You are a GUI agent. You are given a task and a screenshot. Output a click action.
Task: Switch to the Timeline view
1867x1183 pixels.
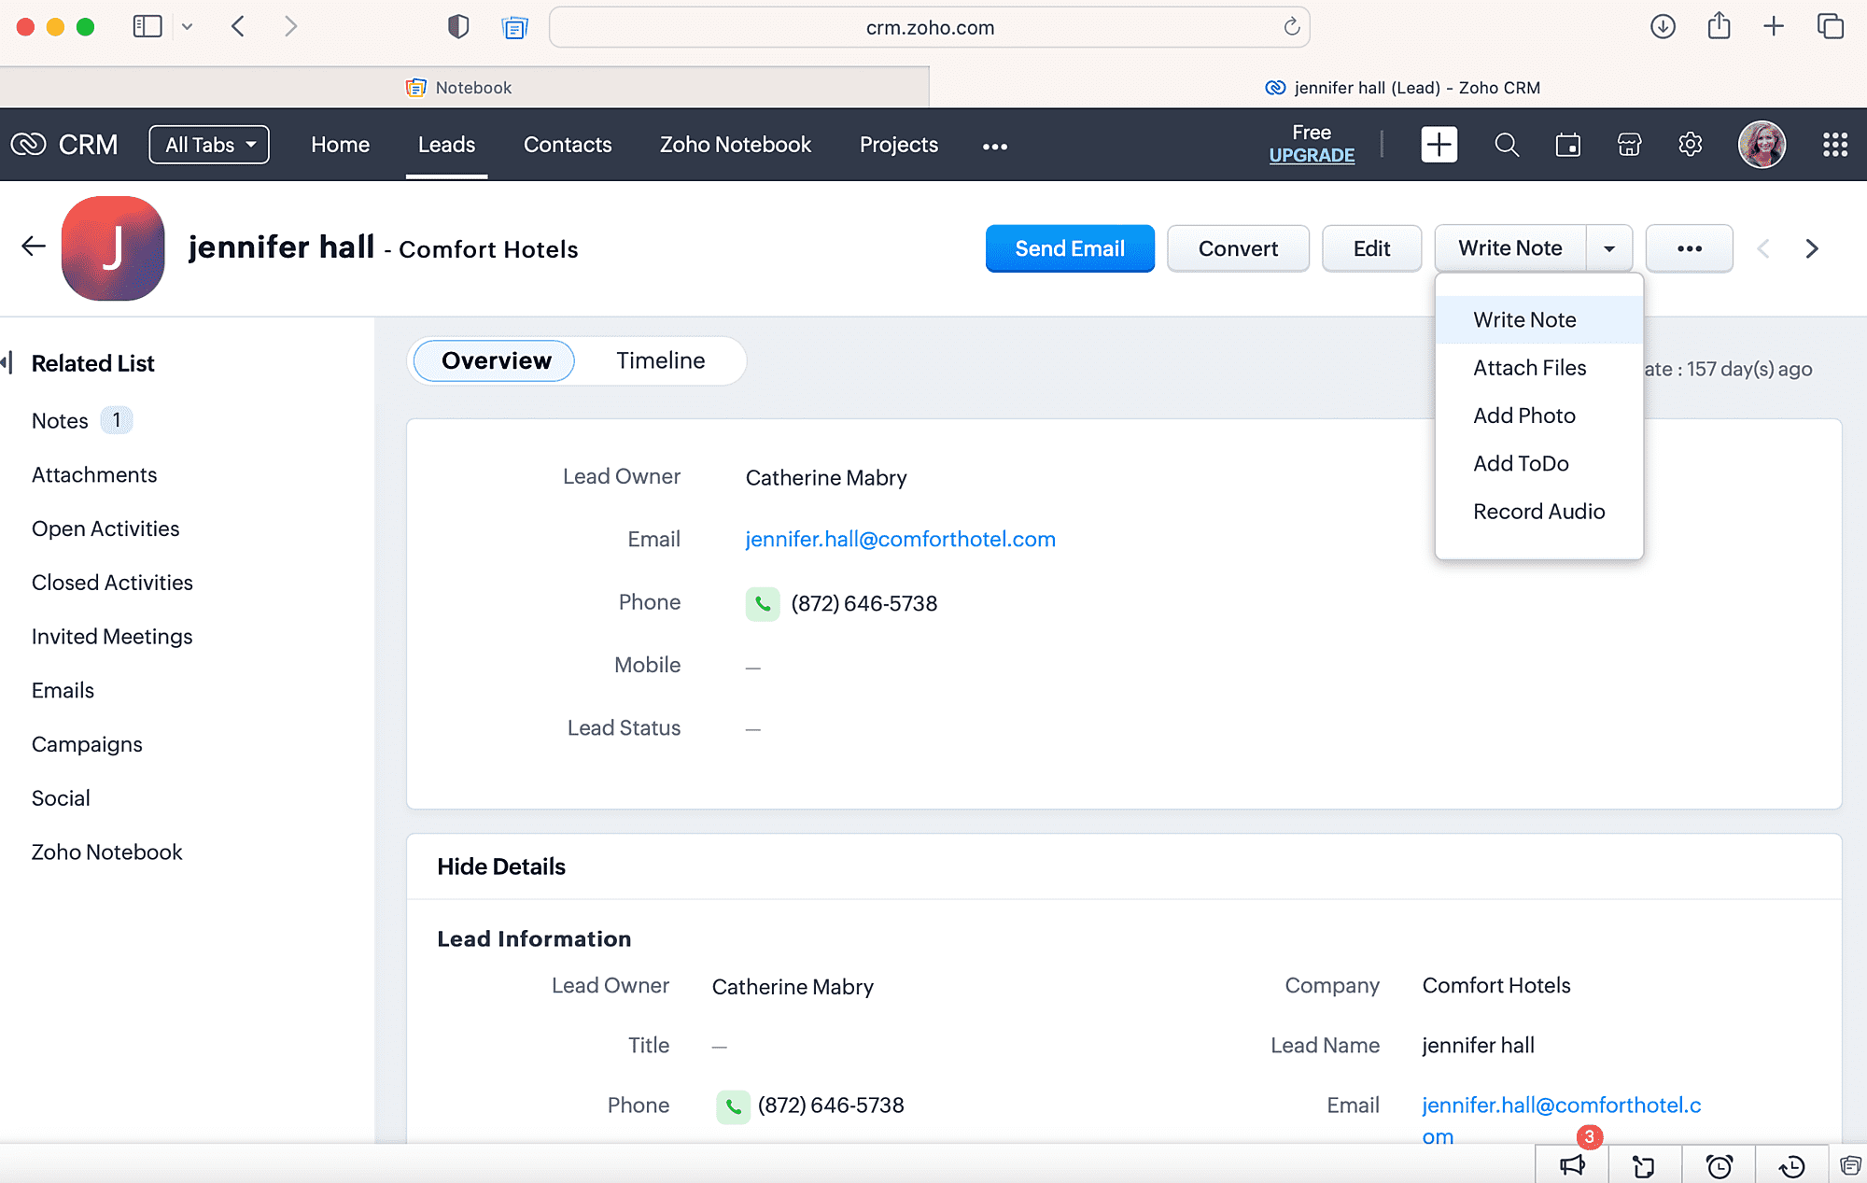point(660,360)
